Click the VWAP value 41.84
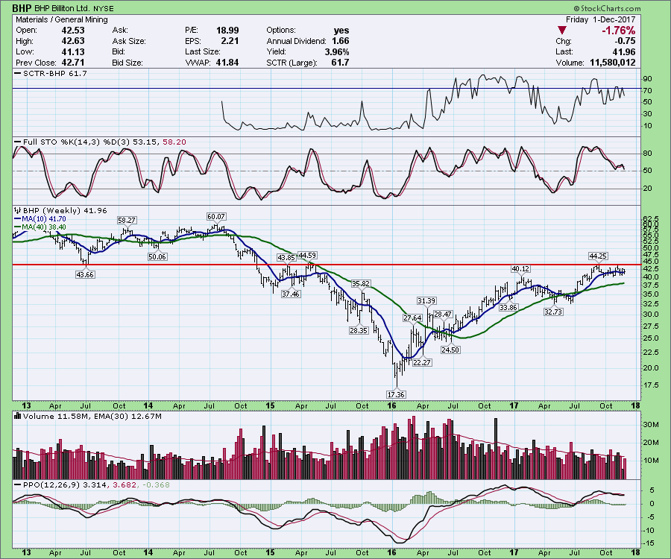This screenshot has width=671, height=559. coord(227,63)
